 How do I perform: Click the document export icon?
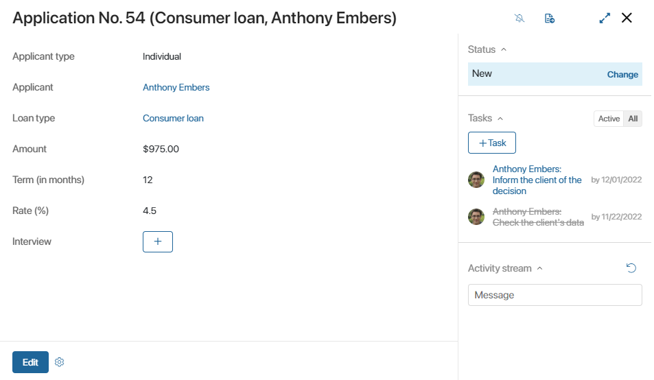tap(549, 19)
